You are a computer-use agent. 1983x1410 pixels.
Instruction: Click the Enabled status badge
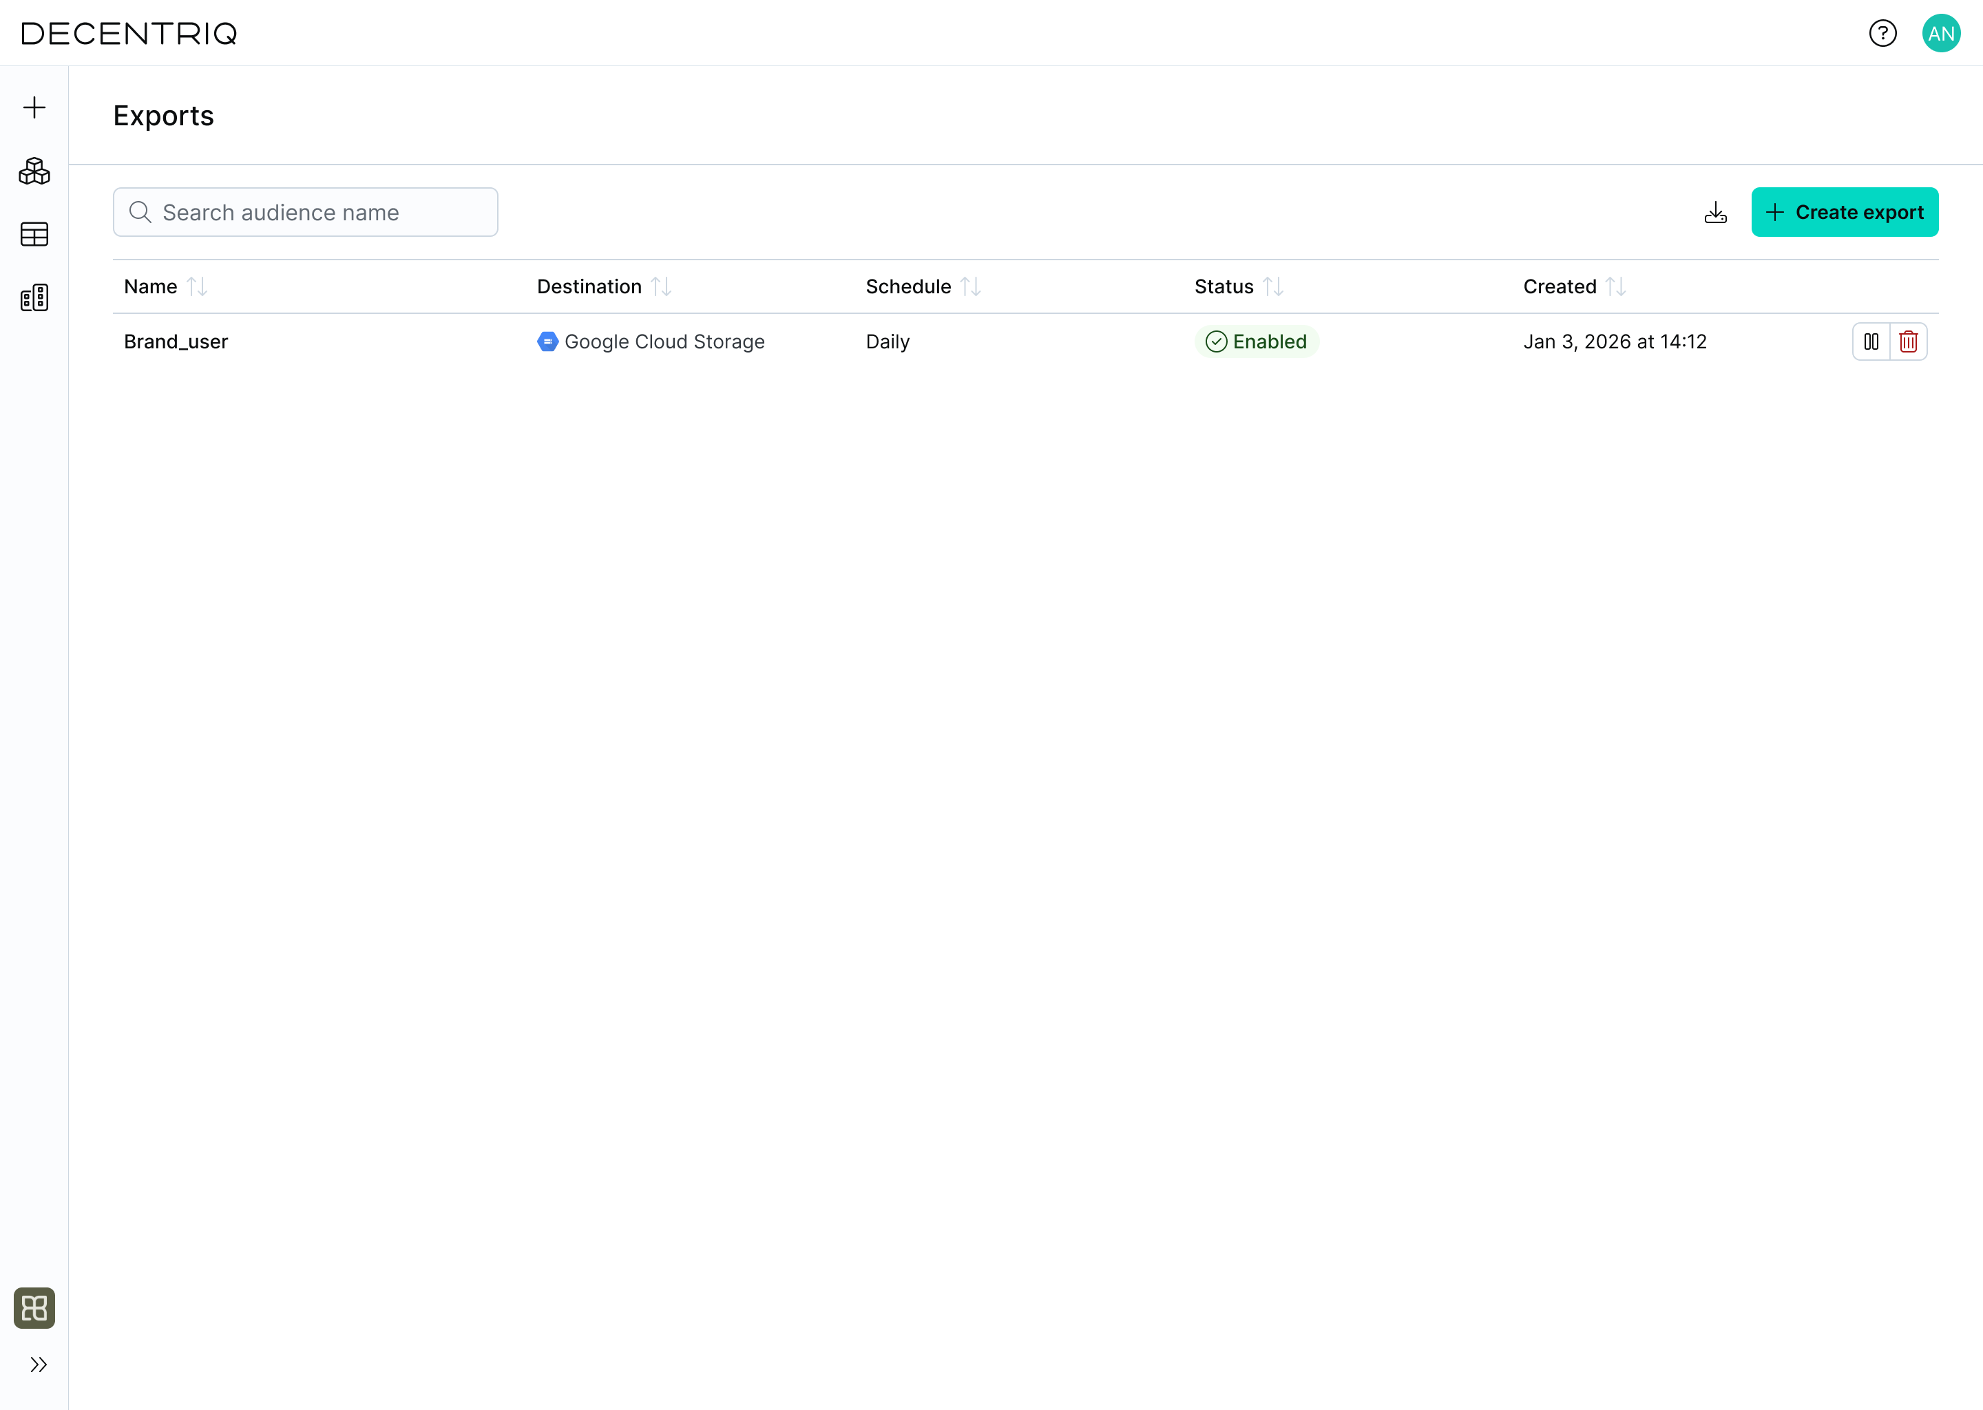1257,341
